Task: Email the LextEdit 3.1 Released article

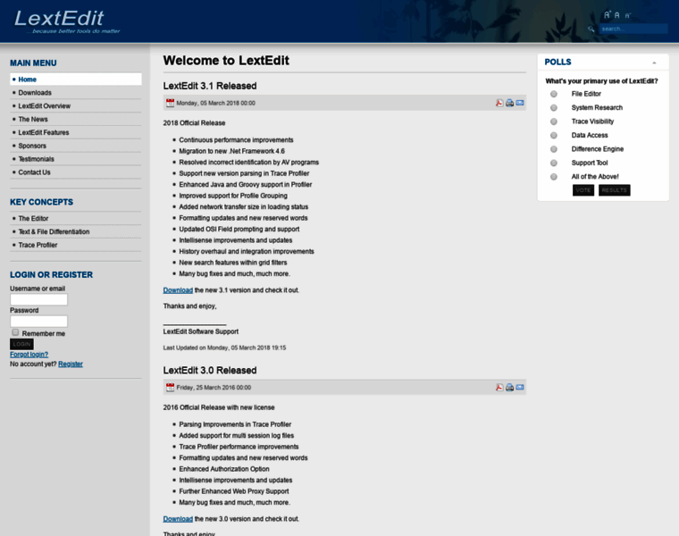Action: pos(520,103)
